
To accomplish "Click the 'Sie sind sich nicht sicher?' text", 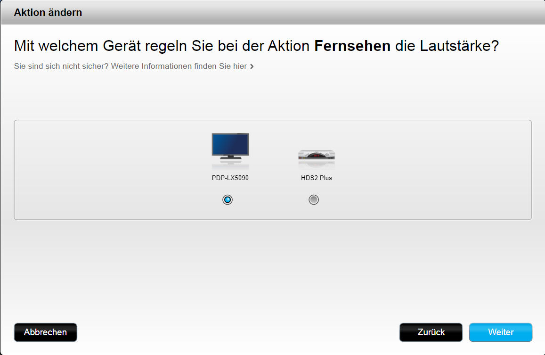I will coord(62,66).
